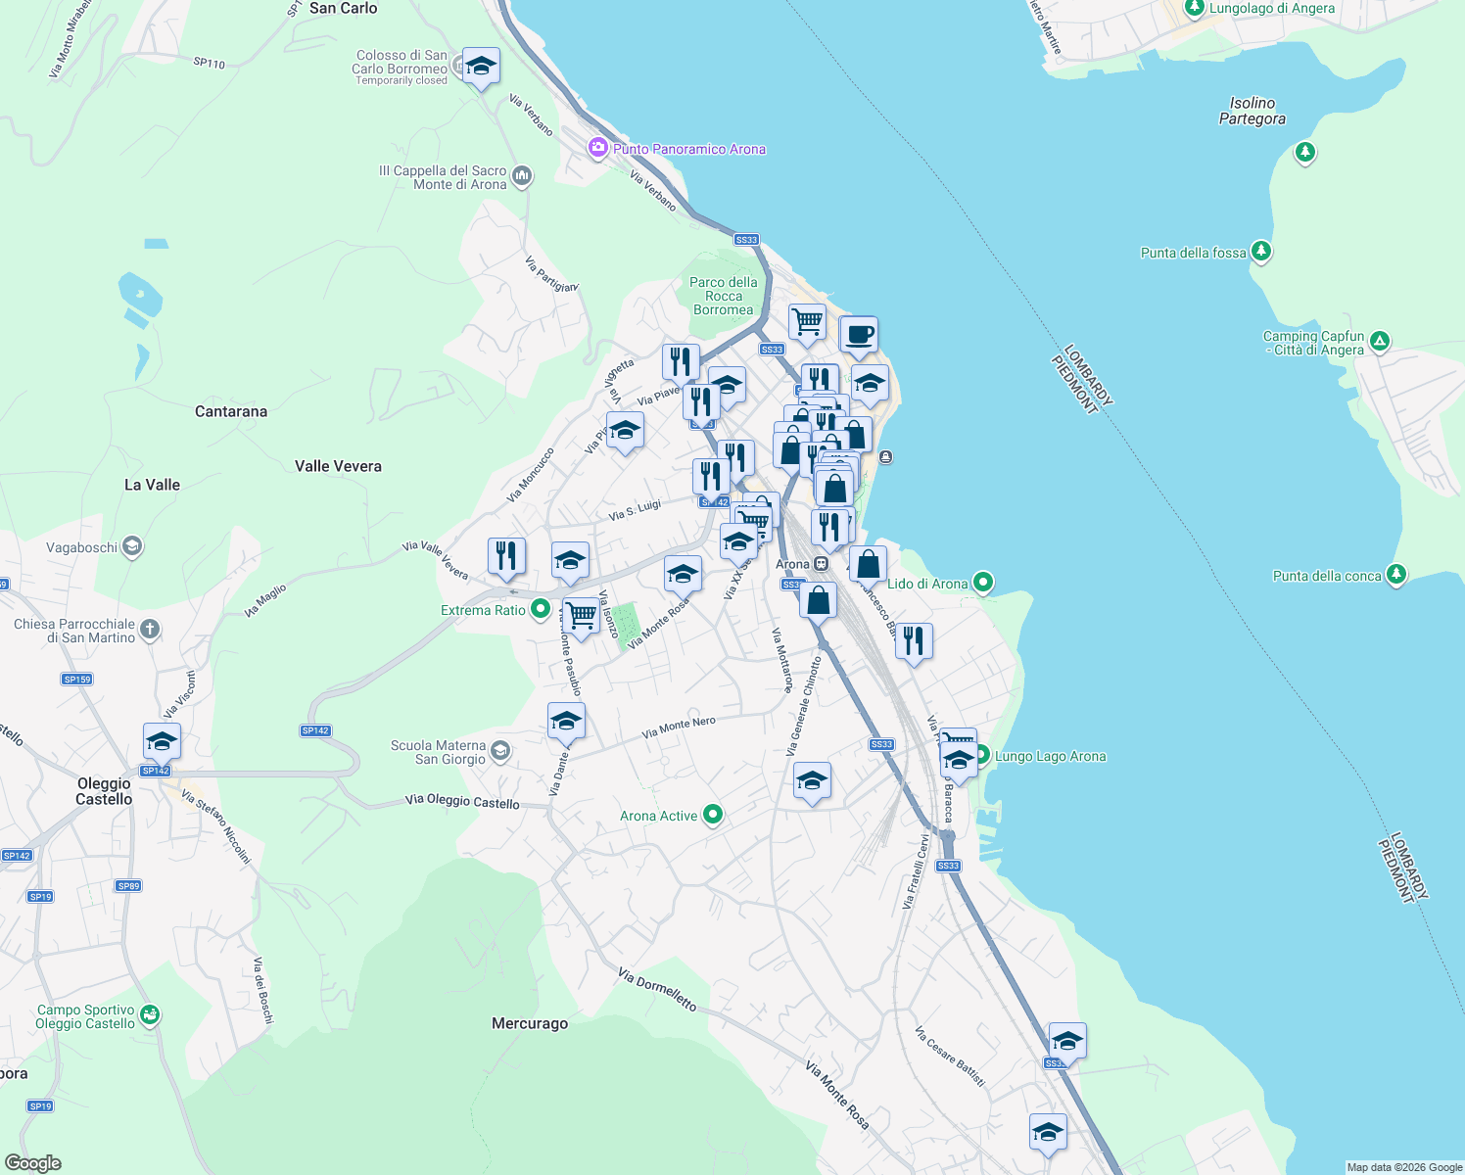Select the shopping bag icon near Lido di Arona
The height and width of the screenshot is (1175, 1465).
point(868,563)
